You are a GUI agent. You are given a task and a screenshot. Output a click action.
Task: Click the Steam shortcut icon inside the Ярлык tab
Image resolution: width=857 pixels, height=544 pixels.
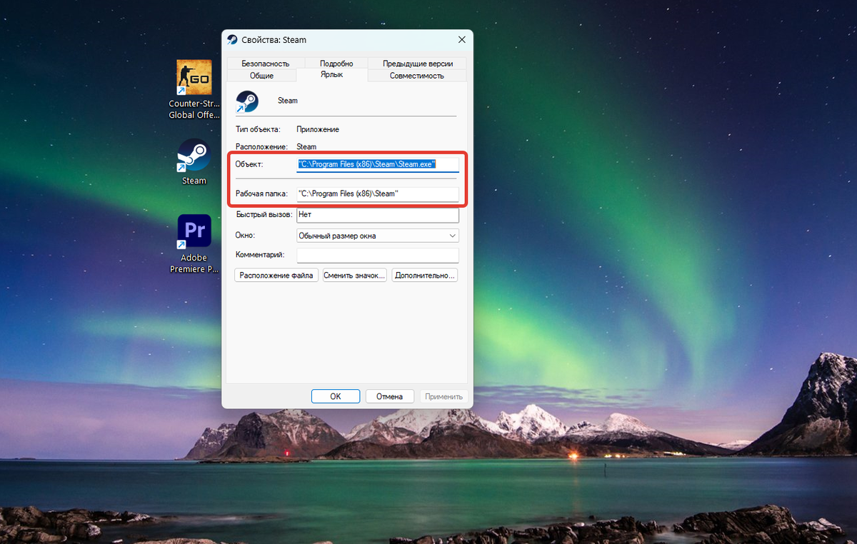(247, 101)
